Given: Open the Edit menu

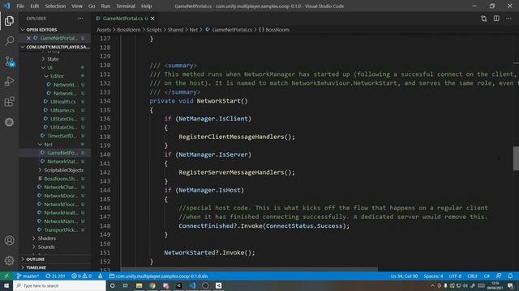Looking at the screenshot, I should tap(34, 6).
